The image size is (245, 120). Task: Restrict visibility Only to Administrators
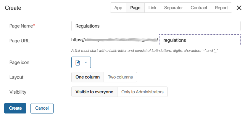(142, 92)
